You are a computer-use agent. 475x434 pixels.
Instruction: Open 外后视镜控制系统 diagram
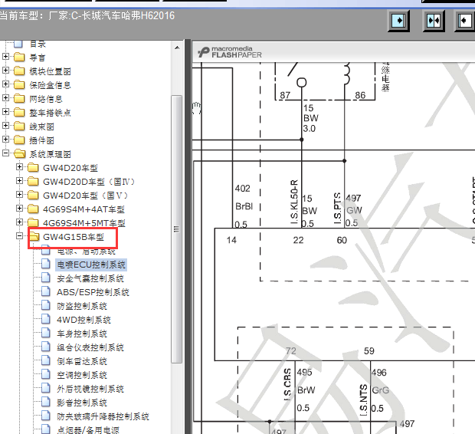[90, 389]
